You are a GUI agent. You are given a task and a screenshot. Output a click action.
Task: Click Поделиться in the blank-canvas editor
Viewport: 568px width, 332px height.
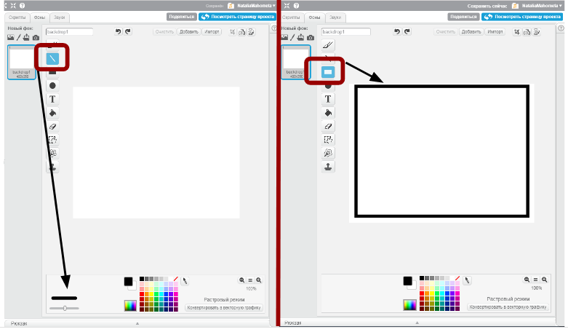(182, 17)
